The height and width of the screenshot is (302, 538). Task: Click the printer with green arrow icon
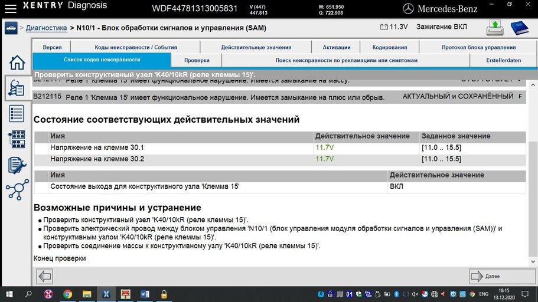(495, 28)
